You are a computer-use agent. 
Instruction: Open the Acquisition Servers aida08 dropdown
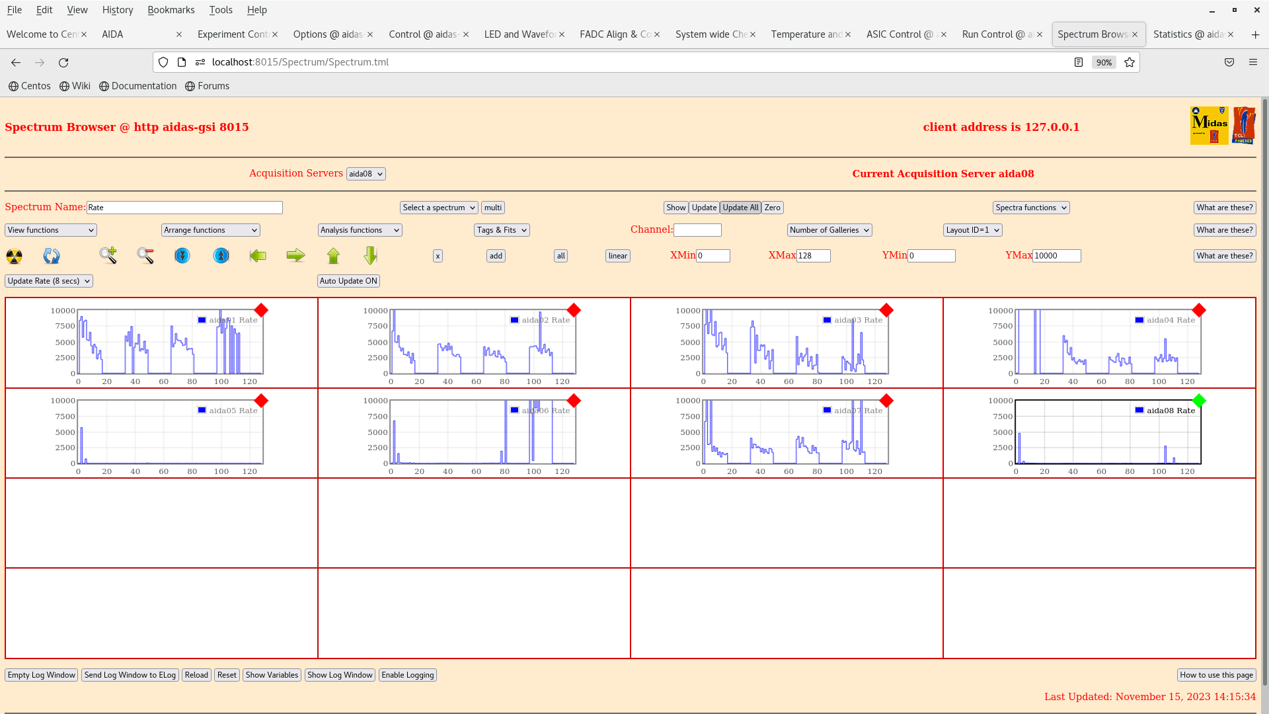pos(365,174)
